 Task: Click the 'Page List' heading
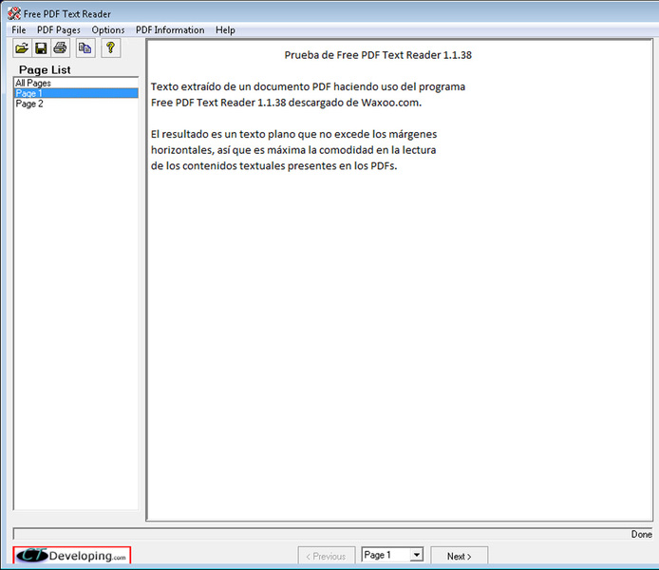(45, 69)
